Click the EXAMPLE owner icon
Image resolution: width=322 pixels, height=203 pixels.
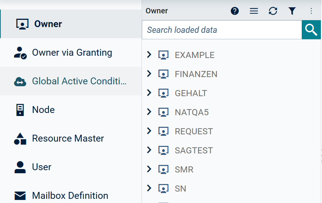[x=163, y=55]
